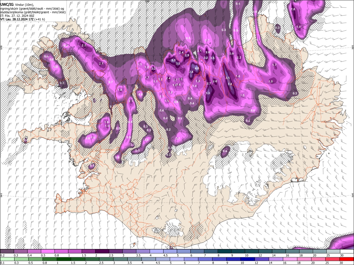Select the slate blue 6 swatch, upper legend row
The width and height of the screenshot is (354, 265).
click(197, 251)
